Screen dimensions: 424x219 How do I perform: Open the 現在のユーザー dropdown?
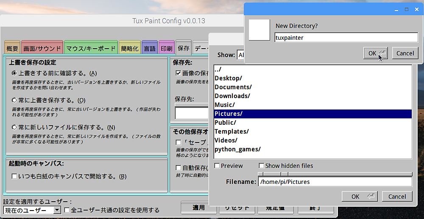32,211
